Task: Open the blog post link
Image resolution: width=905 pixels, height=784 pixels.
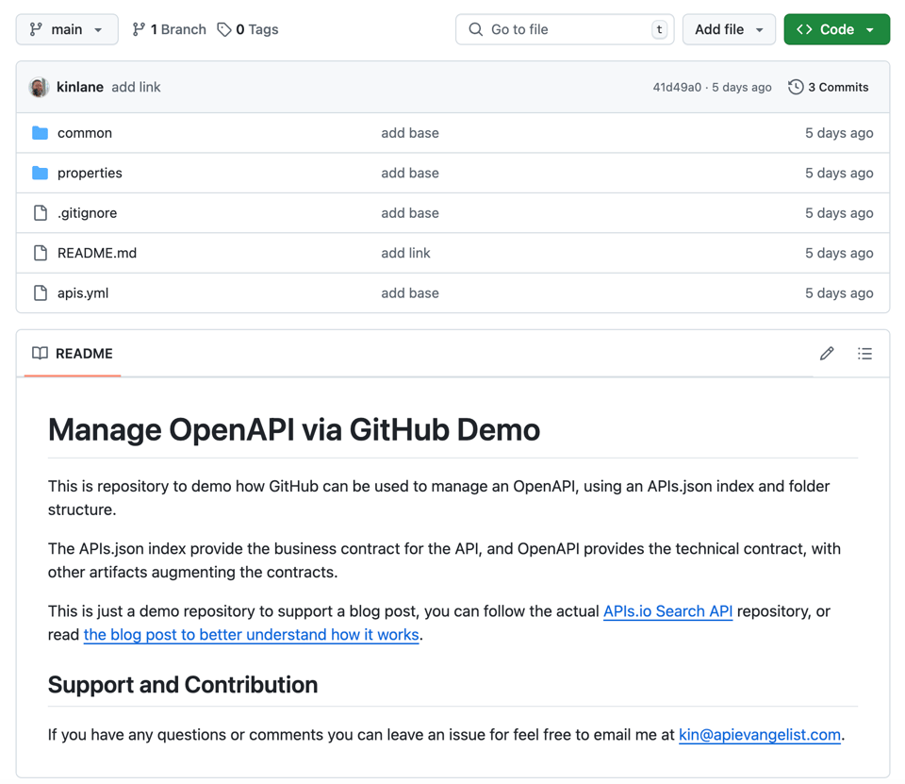Action: [x=251, y=635]
